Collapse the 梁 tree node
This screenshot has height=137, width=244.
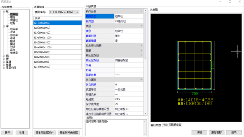pyautogui.click(x=4, y=26)
